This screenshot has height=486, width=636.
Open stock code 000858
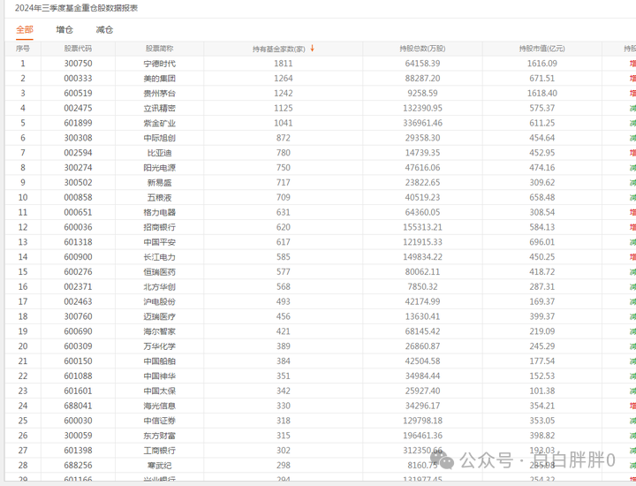click(x=78, y=198)
